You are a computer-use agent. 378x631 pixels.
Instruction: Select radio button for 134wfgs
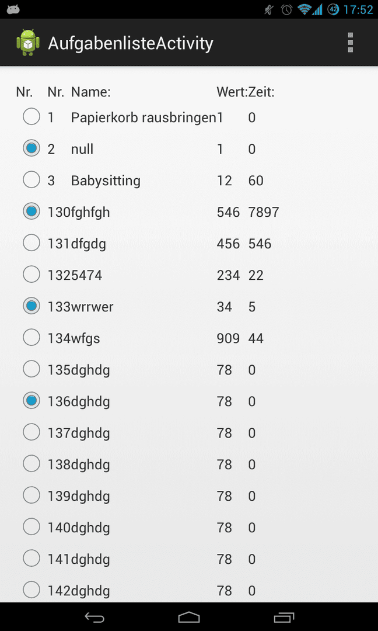click(x=32, y=338)
